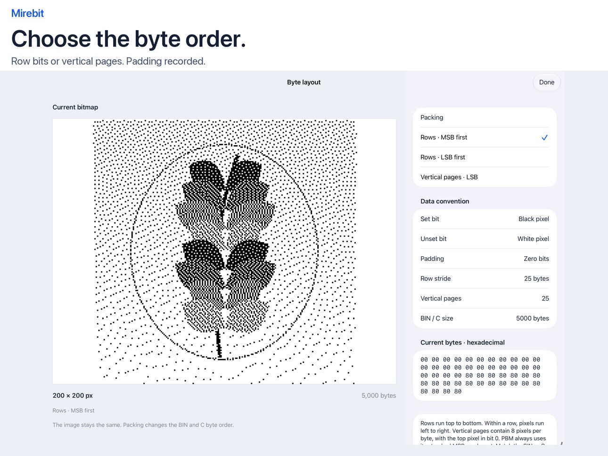Click the blue checkmark beside MSB first

coord(544,138)
